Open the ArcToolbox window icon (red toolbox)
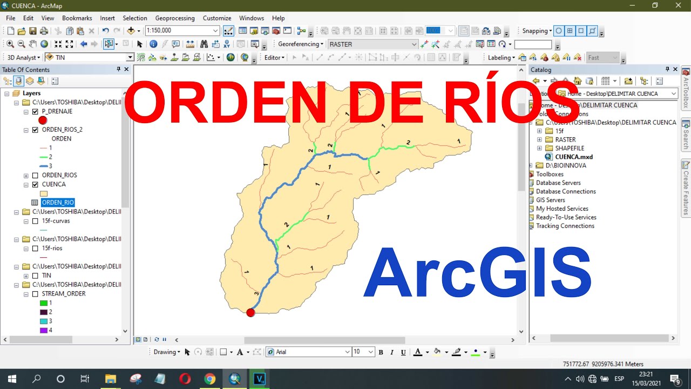 point(276,31)
